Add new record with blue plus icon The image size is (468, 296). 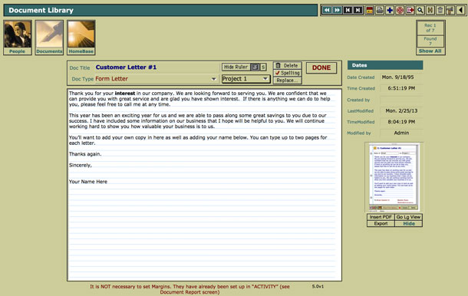[x=390, y=11]
